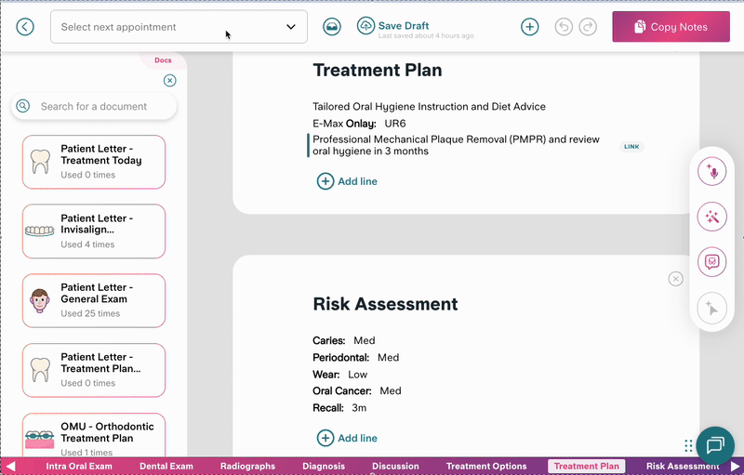The width and height of the screenshot is (744, 475).
Task: Click the back arrow button
Action: (25, 27)
